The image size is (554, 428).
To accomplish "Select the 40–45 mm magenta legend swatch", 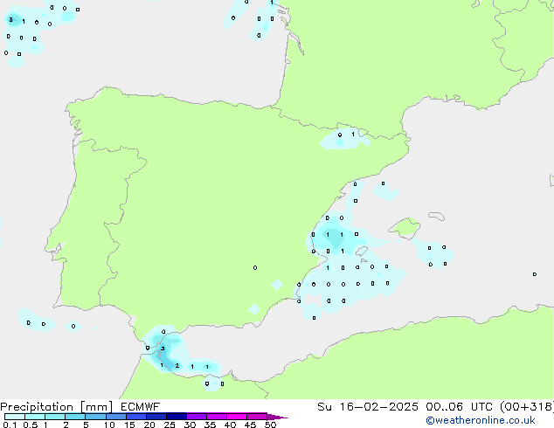I will (x=236, y=417).
